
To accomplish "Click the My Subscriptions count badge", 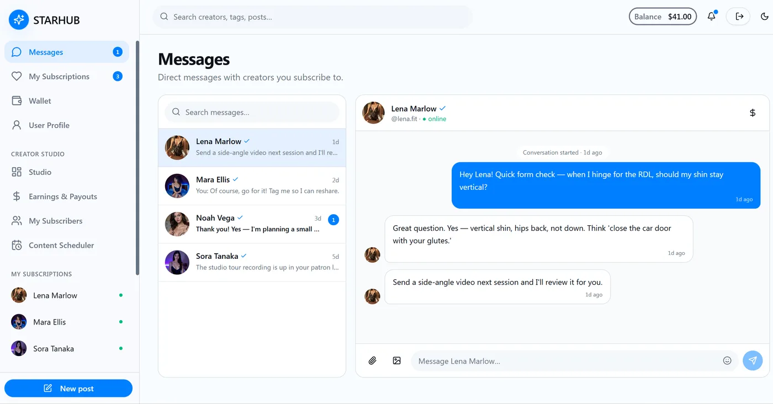I will coord(118,76).
